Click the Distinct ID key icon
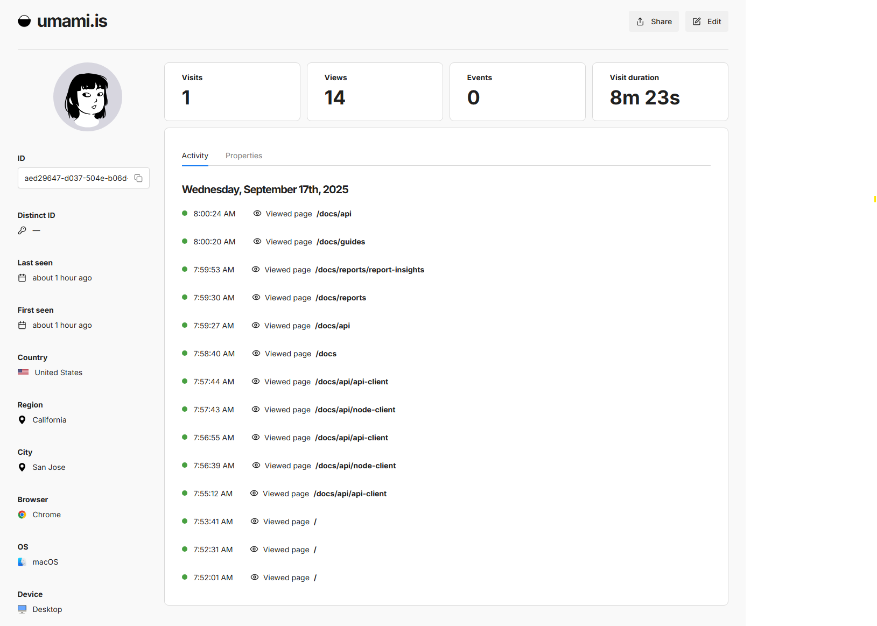Screen dimensions: 877x626 point(22,230)
